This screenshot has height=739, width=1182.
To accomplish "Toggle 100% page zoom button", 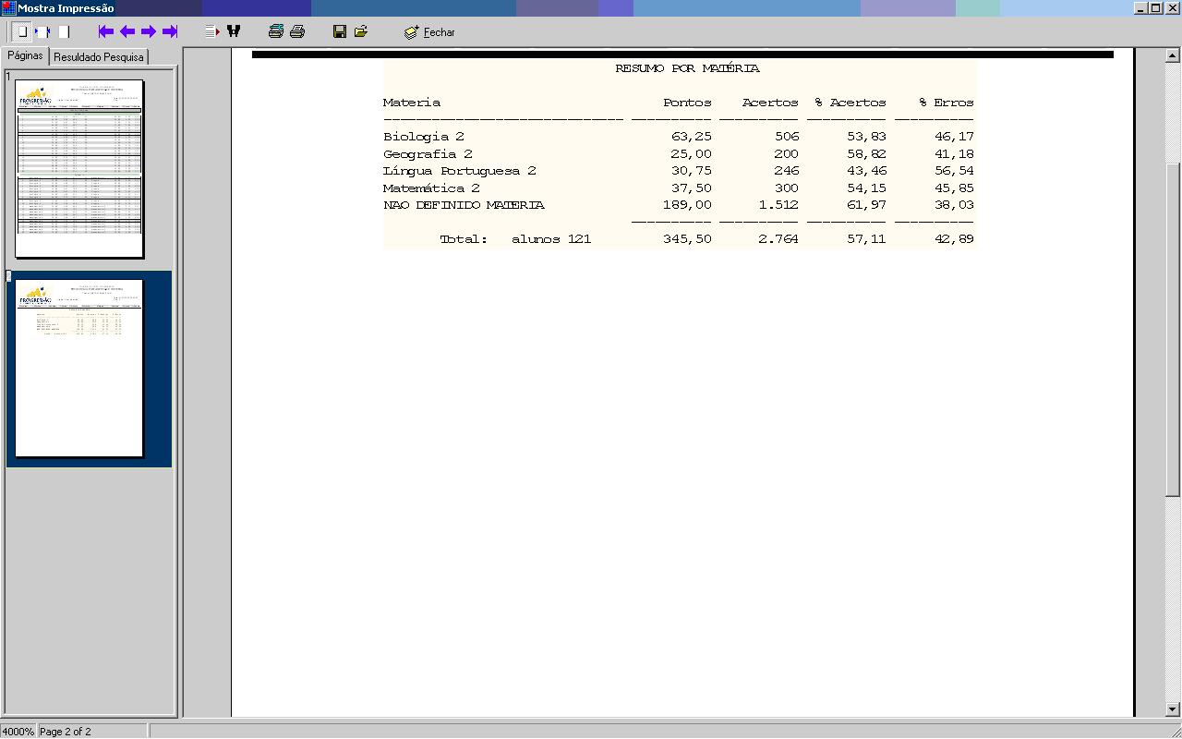I will pyautogui.click(x=64, y=31).
